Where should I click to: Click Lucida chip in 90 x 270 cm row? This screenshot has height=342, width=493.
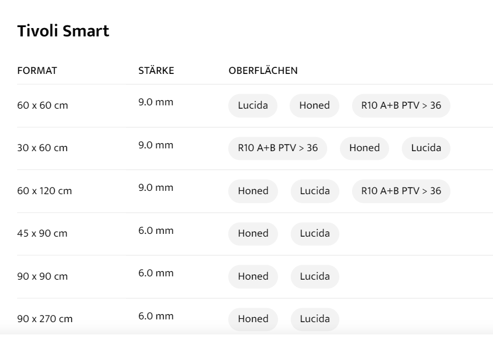[x=314, y=319]
